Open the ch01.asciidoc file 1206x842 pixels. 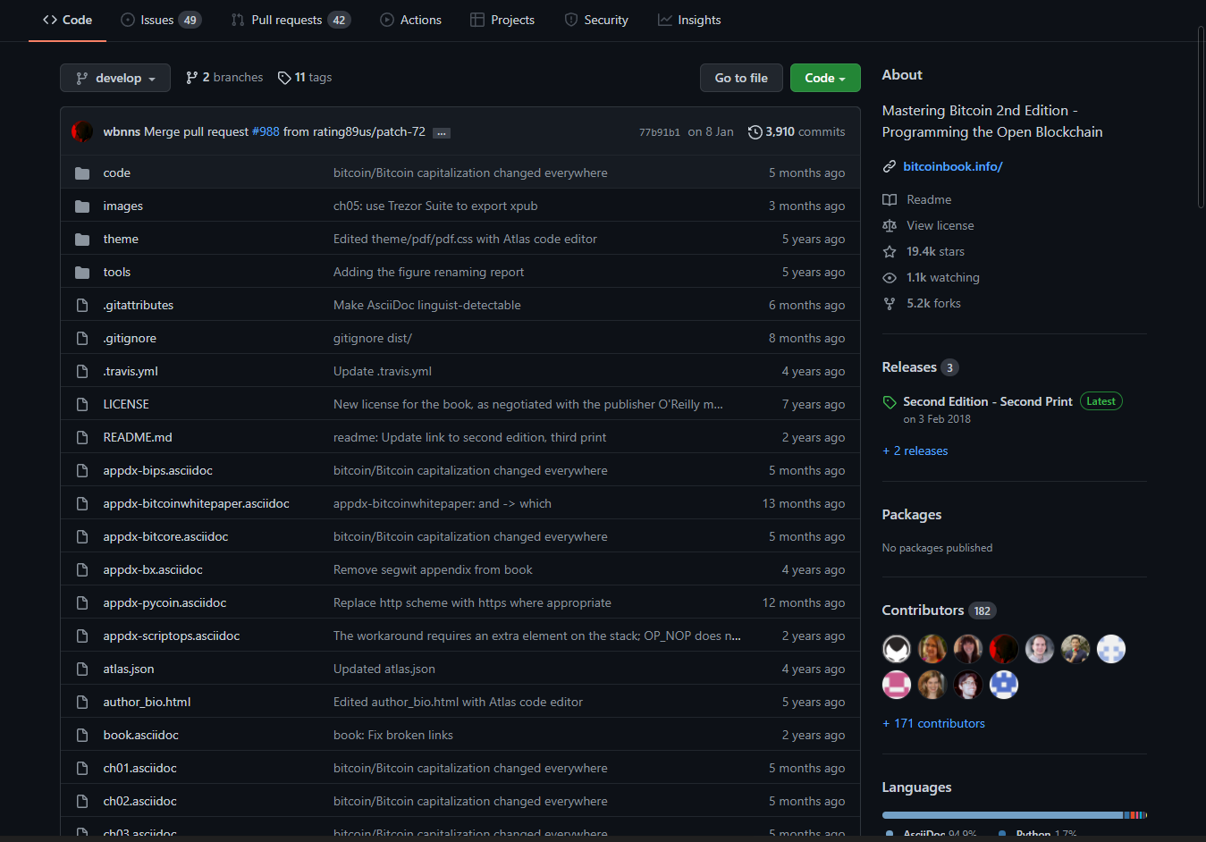tap(140, 769)
